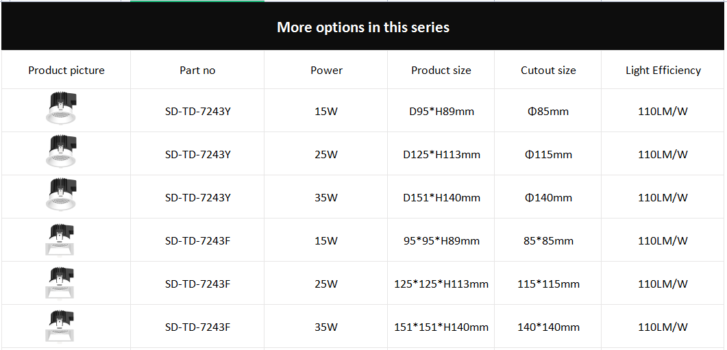Select the 'Power' column header
Image resolution: width=727 pixels, height=350 pixels.
[x=326, y=70]
